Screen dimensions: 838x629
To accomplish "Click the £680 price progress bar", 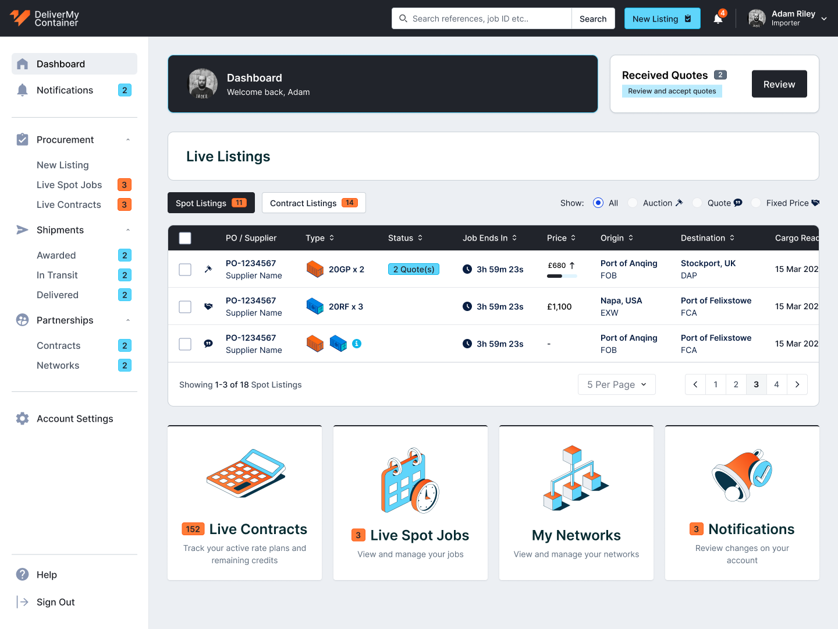I will click(562, 276).
